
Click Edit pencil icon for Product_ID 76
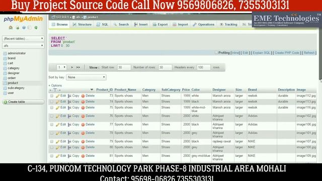point(58,116)
